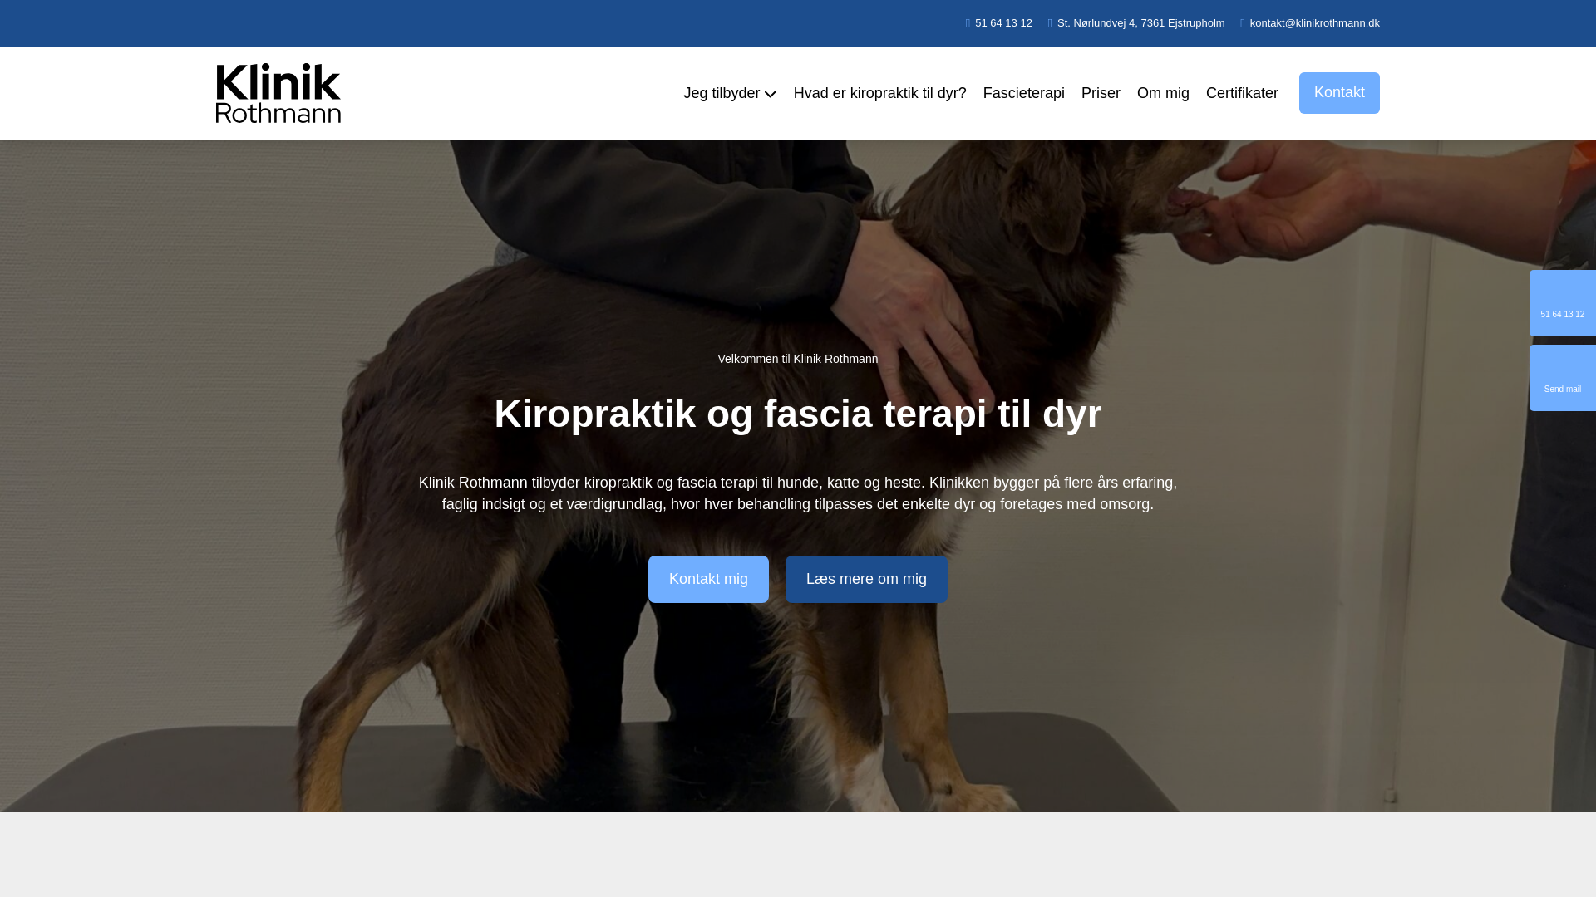
Task: Click the floating Send mail widget
Action: [1562, 378]
